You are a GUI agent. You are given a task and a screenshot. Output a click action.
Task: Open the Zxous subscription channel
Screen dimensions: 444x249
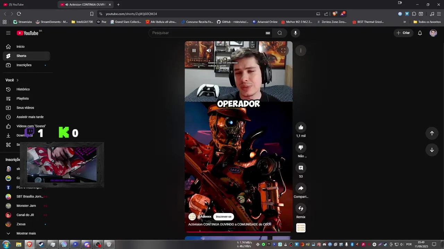click(x=26, y=224)
